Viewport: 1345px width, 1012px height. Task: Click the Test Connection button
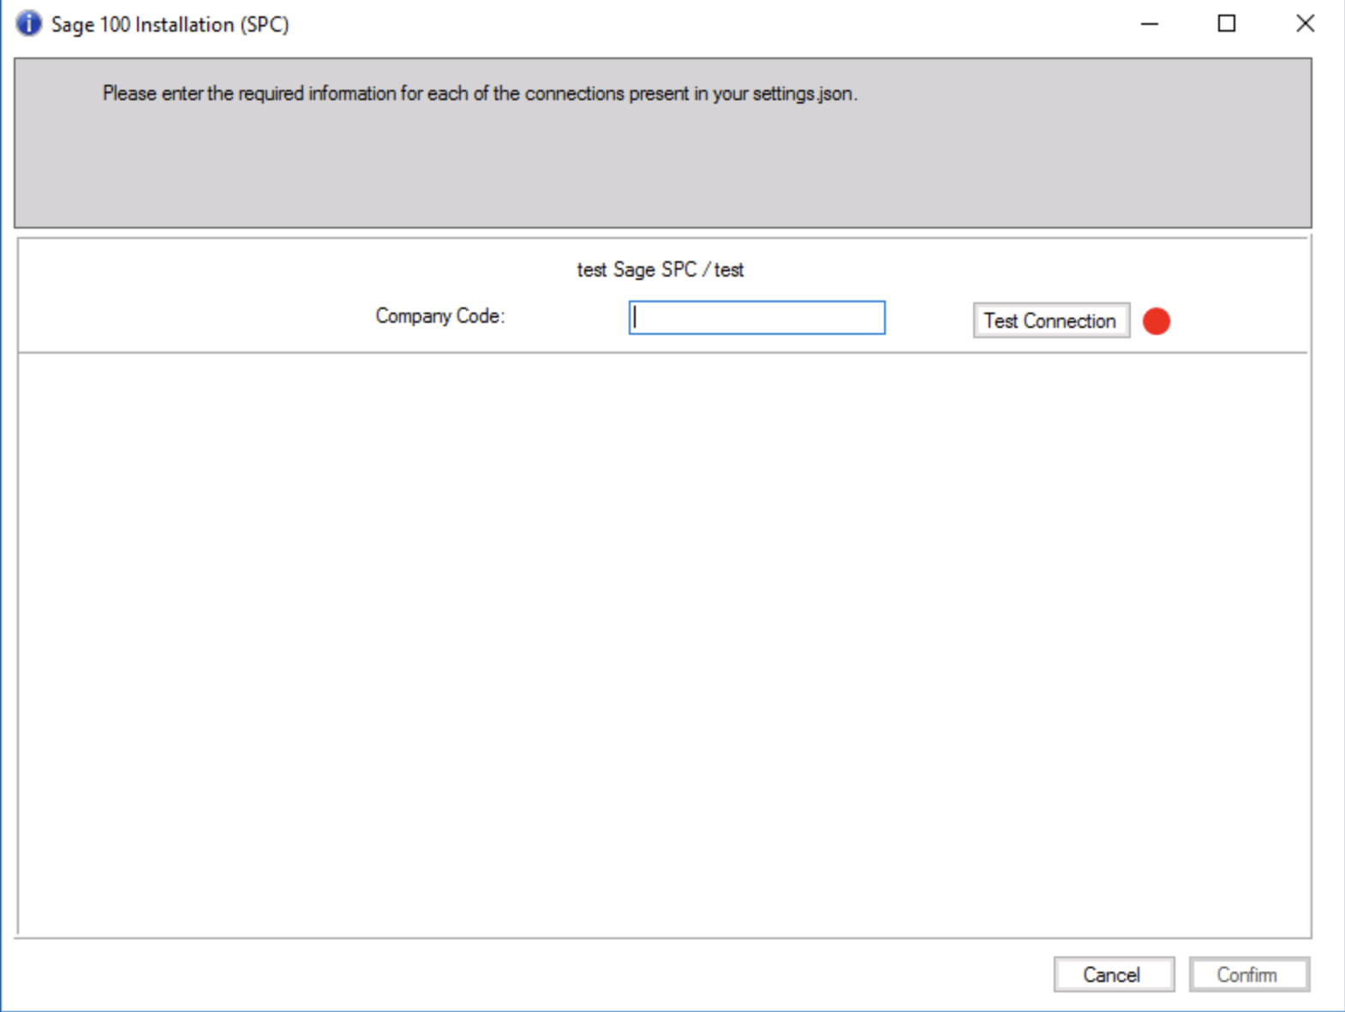pyautogui.click(x=1051, y=321)
